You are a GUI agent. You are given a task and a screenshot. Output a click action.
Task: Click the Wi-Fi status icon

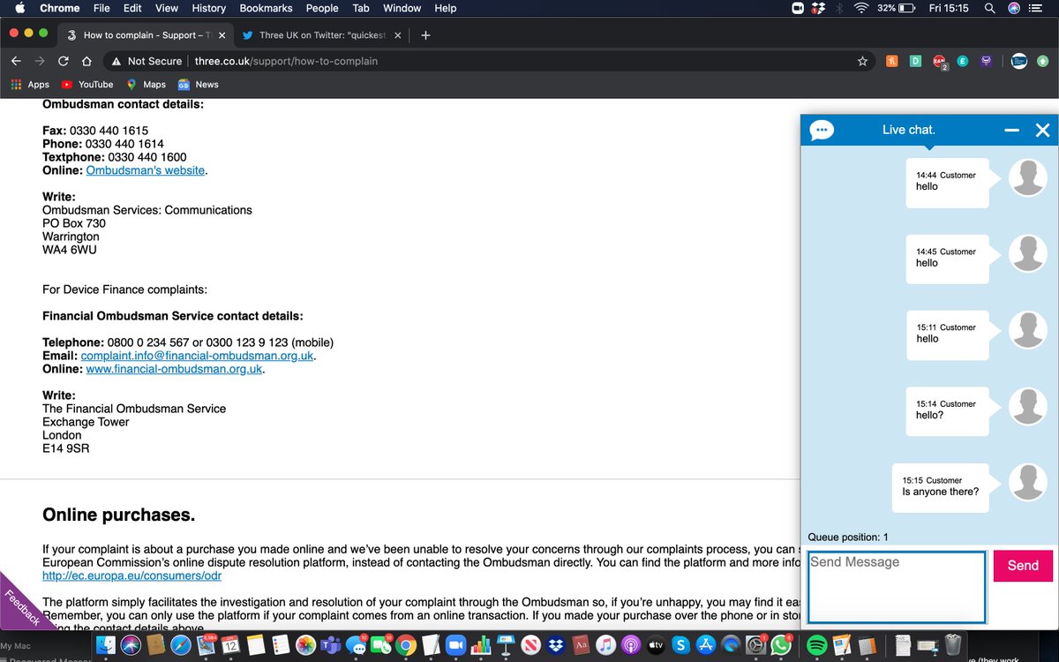(x=861, y=8)
